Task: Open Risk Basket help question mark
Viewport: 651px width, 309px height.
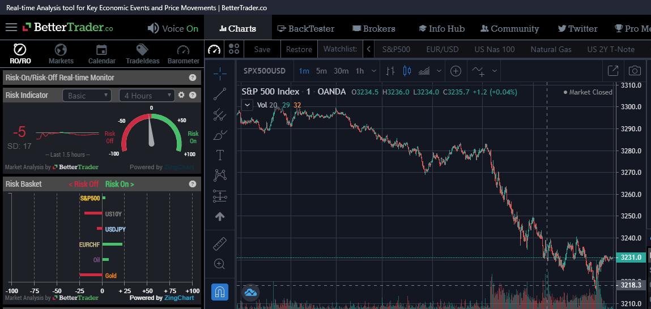Action: tap(193, 184)
